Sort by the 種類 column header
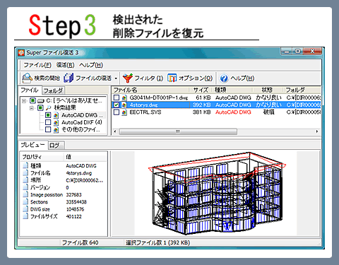Image resolution: width=339 pixels, height=265 pixels. [233, 90]
